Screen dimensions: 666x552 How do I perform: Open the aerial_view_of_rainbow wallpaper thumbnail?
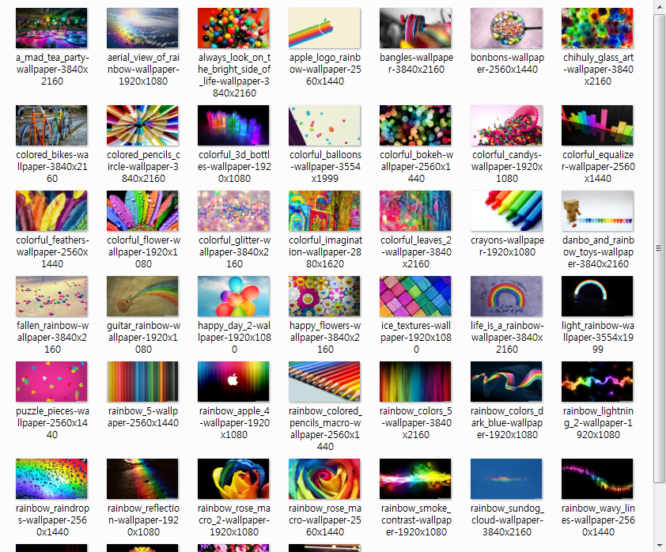pyautogui.click(x=142, y=28)
